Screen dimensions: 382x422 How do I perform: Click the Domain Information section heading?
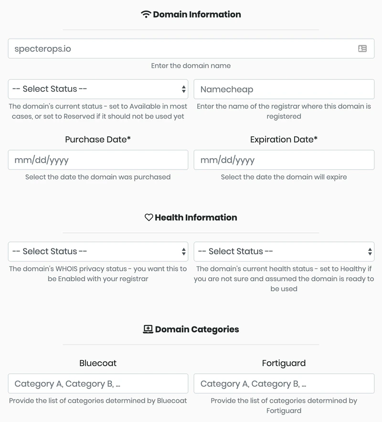pos(197,14)
